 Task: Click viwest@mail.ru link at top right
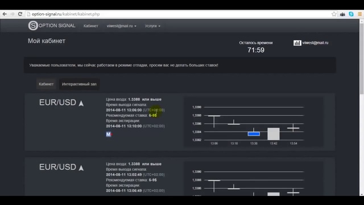(x=315, y=43)
